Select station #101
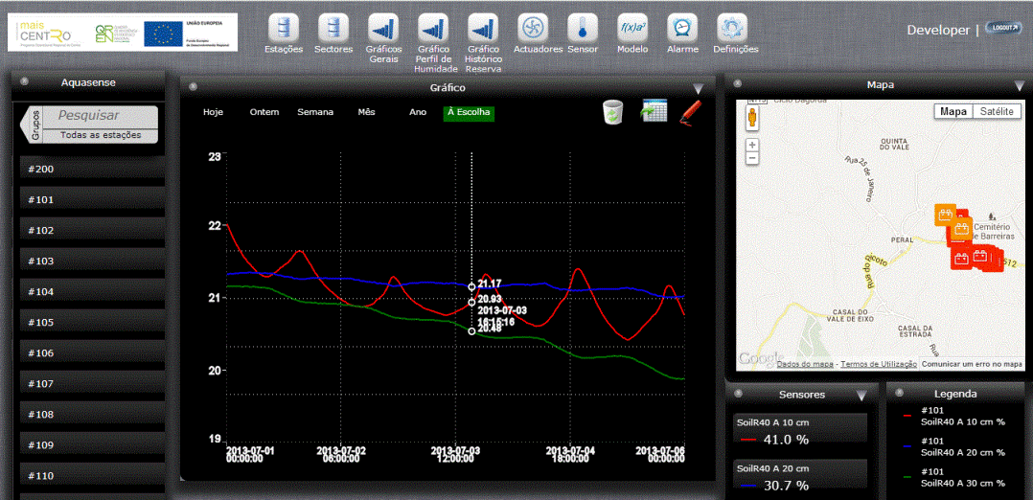Viewport: 1033px width, 500px height. click(92, 199)
